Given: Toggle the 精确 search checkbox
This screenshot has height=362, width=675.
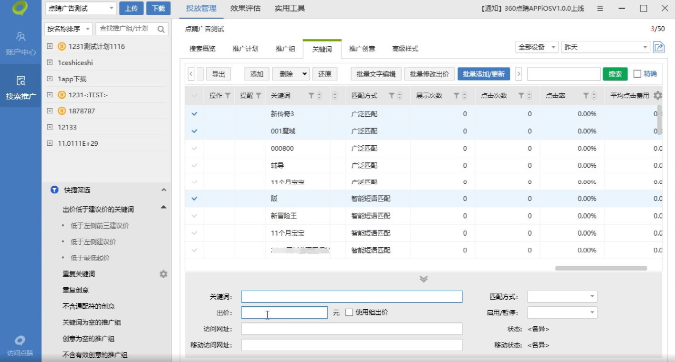Looking at the screenshot, I should click(637, 74).
